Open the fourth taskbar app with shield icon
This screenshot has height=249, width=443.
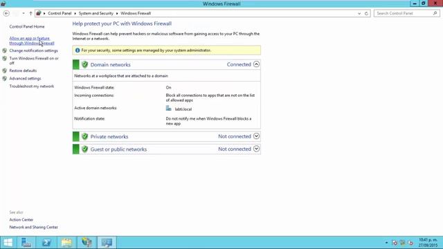pos(87,243)
